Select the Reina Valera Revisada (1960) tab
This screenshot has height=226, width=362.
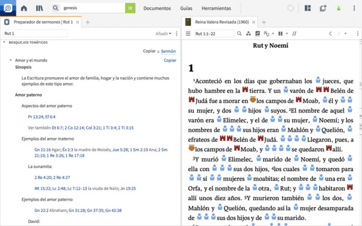pyautogui.click(x=222, y=22)
